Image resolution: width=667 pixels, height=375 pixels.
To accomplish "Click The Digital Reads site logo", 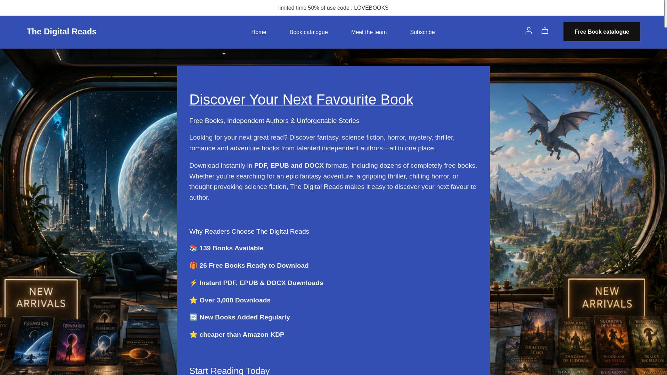I will click(x=61, y=32).
